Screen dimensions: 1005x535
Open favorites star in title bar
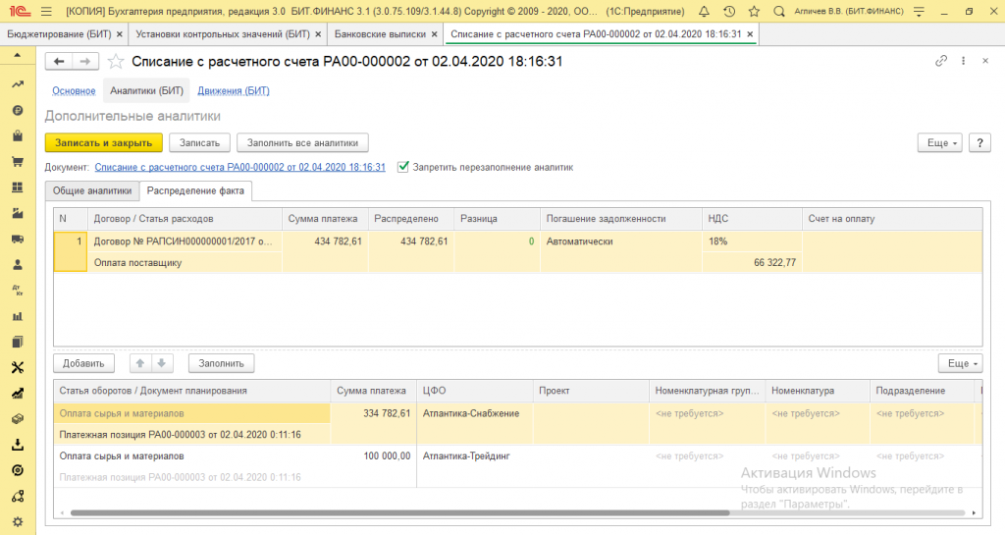752,12
